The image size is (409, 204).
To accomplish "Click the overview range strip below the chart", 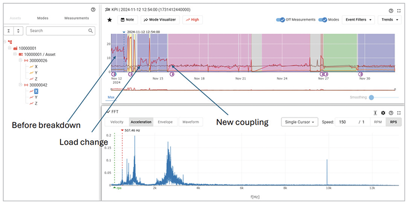I will coord(253,90).
